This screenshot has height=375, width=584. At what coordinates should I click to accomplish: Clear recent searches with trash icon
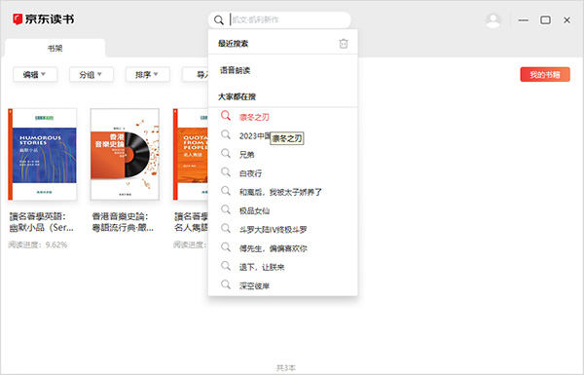pos(344,44)
